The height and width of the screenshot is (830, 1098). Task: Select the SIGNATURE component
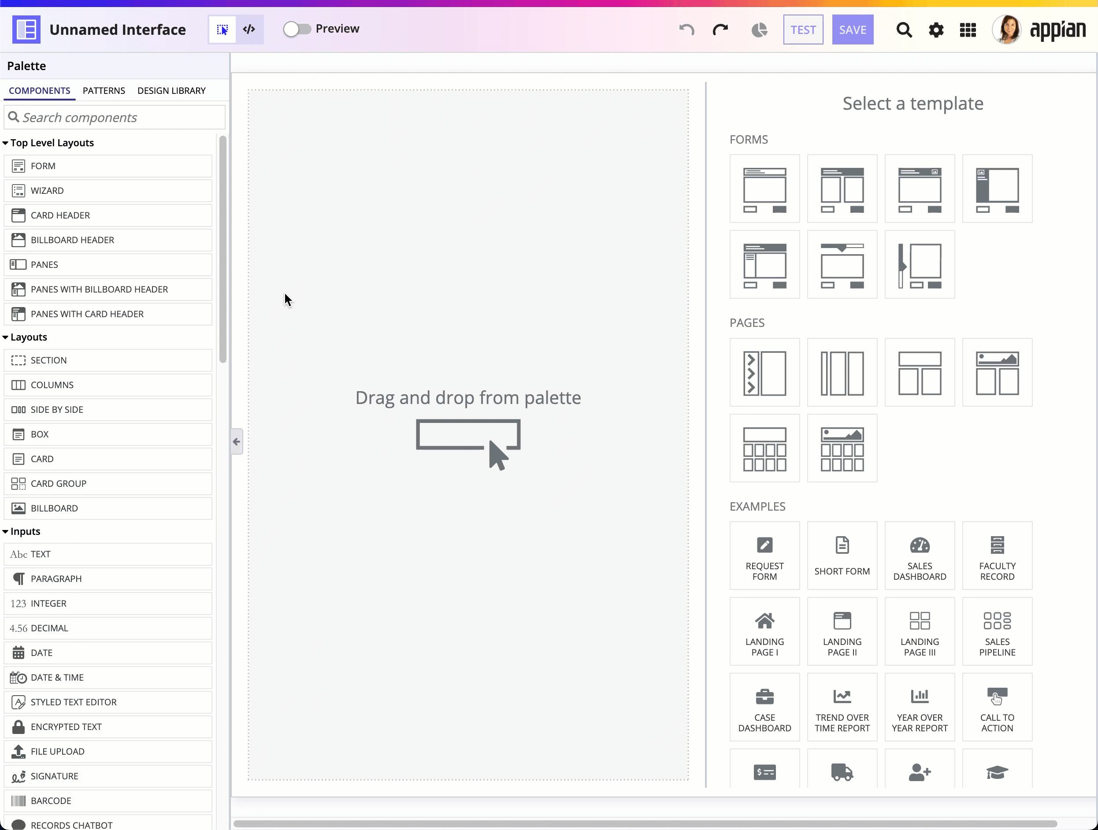(108, 776)
